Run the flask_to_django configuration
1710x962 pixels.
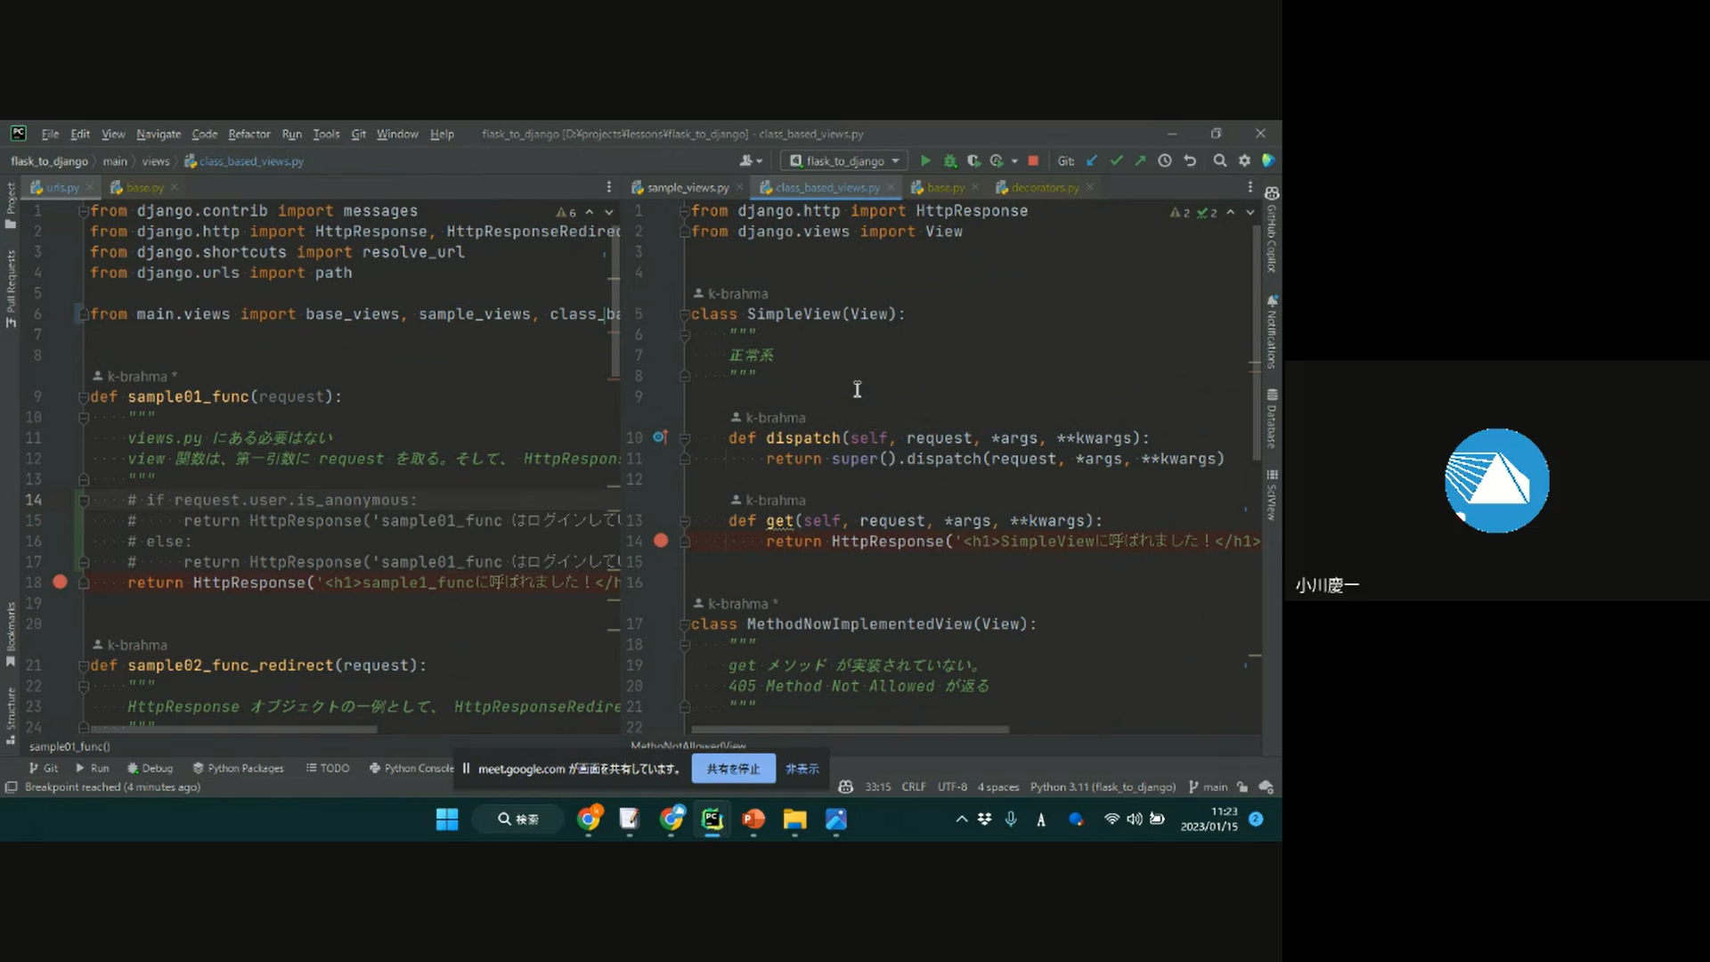925,161
